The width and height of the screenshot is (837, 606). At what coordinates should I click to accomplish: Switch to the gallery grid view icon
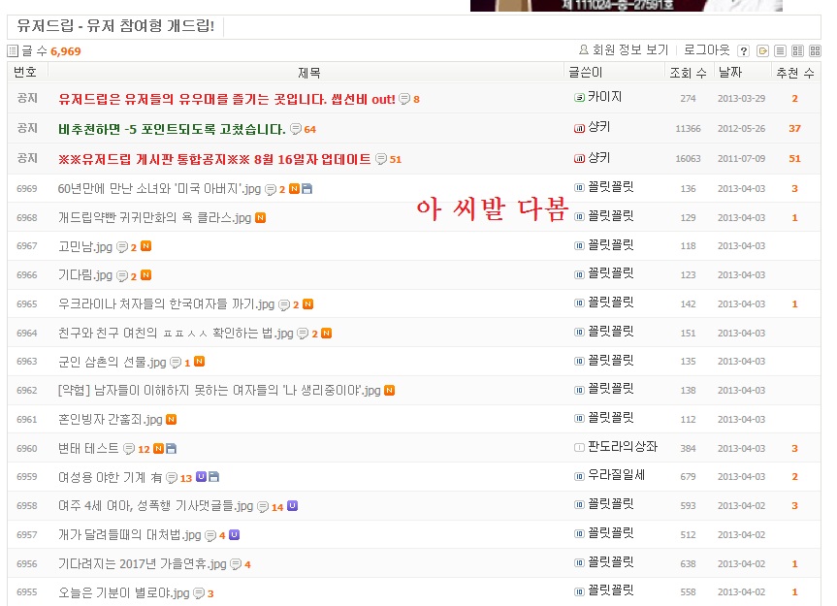[813, 51]
